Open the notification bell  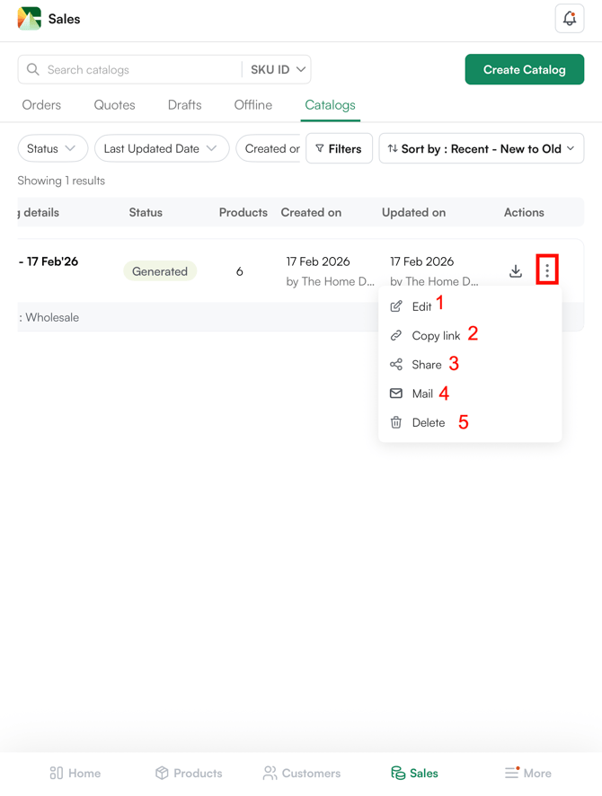(x=570, y=18)
